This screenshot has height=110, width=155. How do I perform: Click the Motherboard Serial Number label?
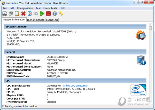24,67
